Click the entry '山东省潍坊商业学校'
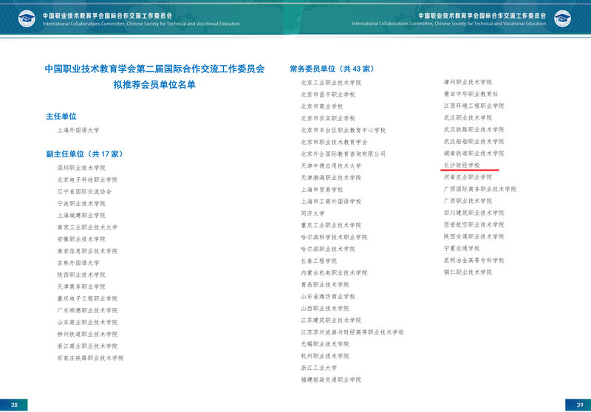The width and height of the screenshot is (591, 412). point(328,296)
